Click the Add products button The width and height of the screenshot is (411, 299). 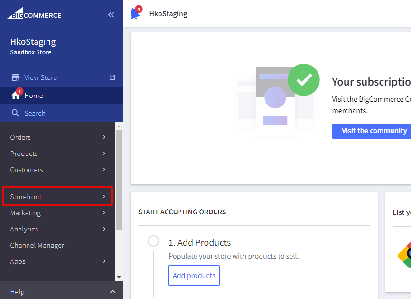[x=194, y=275]
